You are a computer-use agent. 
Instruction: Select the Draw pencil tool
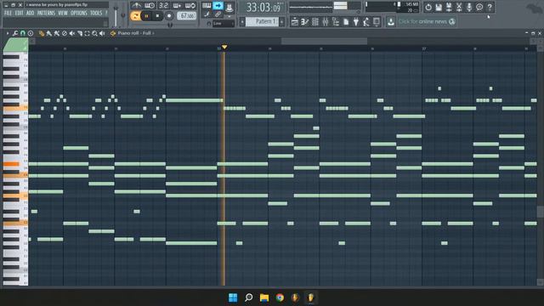coord(42,33)
